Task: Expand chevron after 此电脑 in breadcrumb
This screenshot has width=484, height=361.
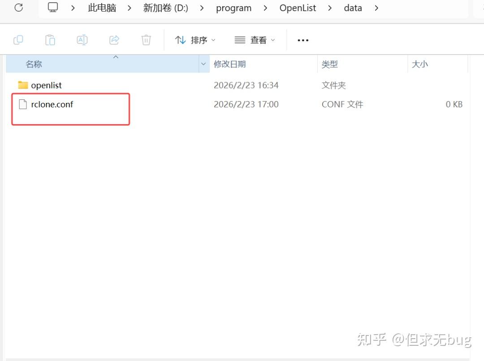Action: [x=130, y=8]
